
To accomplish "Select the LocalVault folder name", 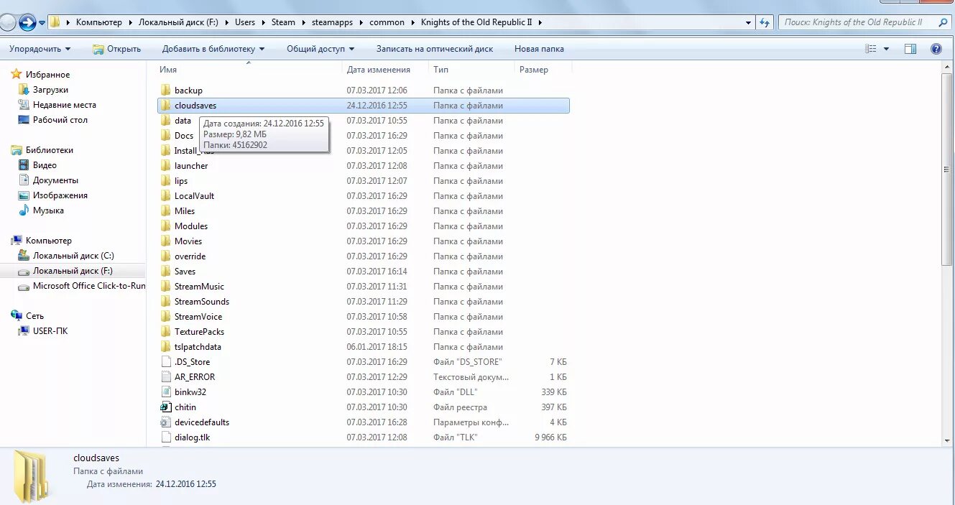I will (194, 196).
